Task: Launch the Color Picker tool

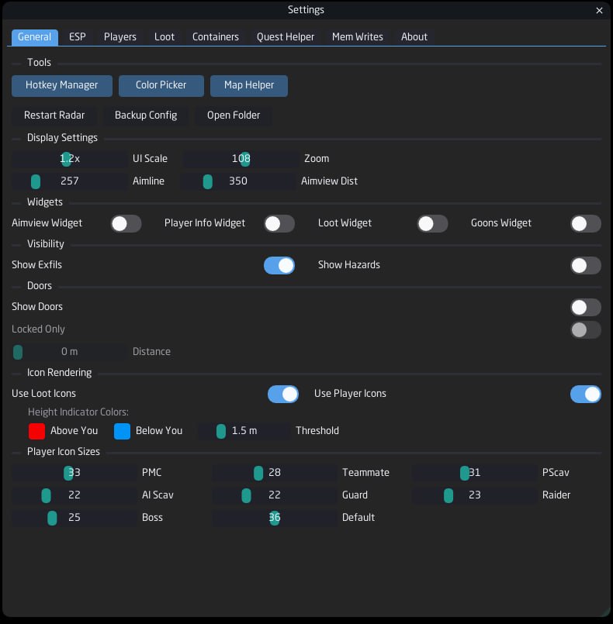Action: point(161,85)
